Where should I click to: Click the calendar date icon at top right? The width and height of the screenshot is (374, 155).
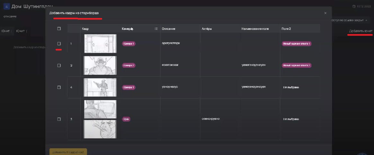tap(354, 6)
